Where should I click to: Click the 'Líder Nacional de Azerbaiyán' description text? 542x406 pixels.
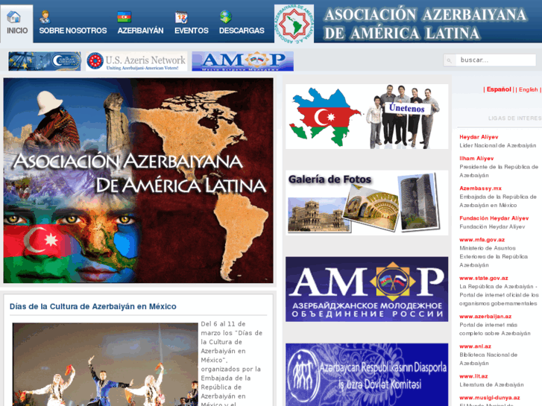(x=498, y=145)
